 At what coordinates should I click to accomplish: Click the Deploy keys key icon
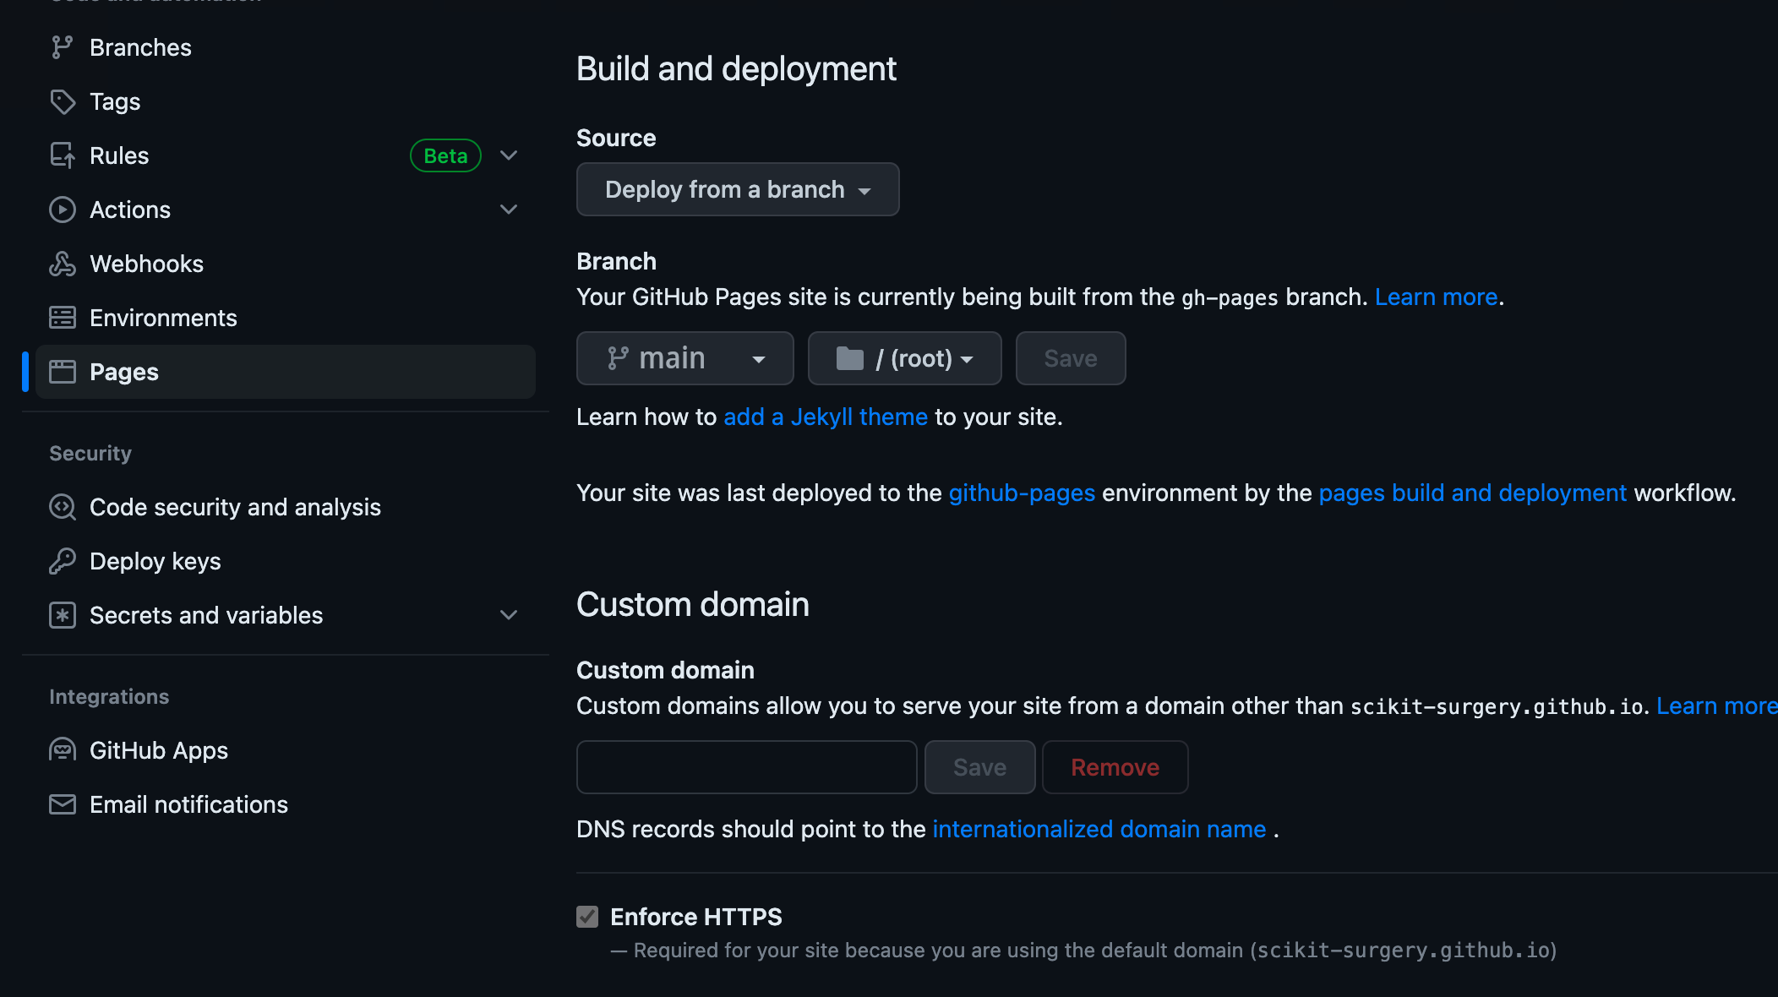(62, 561)
